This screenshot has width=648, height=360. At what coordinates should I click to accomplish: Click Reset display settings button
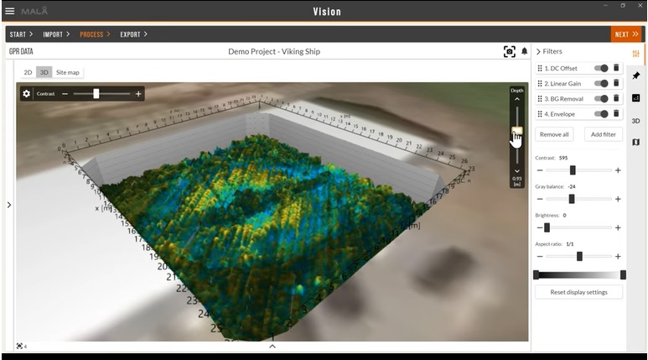click(x=578, y=292)
